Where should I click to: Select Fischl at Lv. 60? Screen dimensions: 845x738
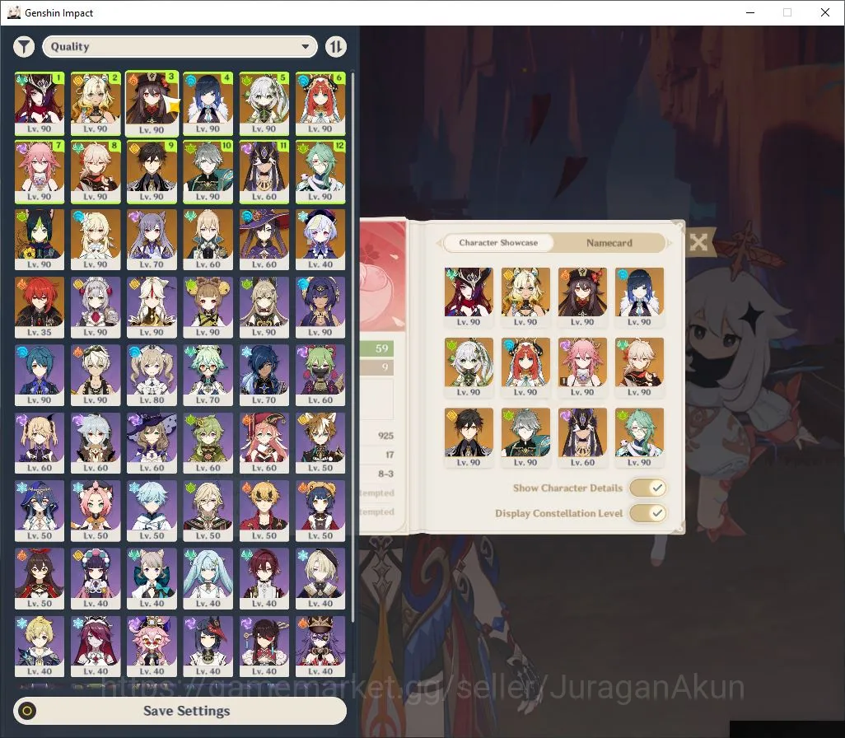point(40,443)
